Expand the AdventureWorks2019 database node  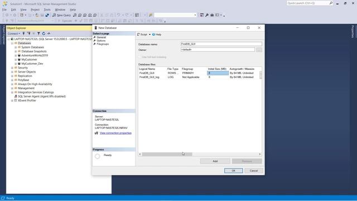click(16, 55)
